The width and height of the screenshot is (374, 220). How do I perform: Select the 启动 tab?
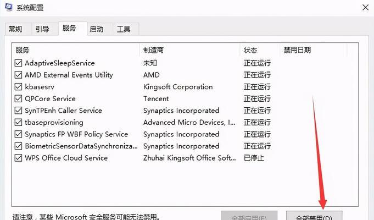96,29
